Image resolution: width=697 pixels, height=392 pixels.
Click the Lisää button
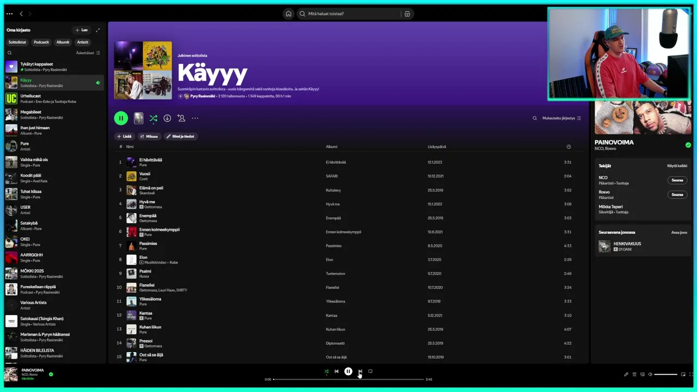click(124, 137)
